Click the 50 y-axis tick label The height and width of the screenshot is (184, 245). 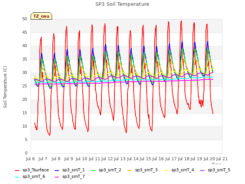click(x=24, y=19)
